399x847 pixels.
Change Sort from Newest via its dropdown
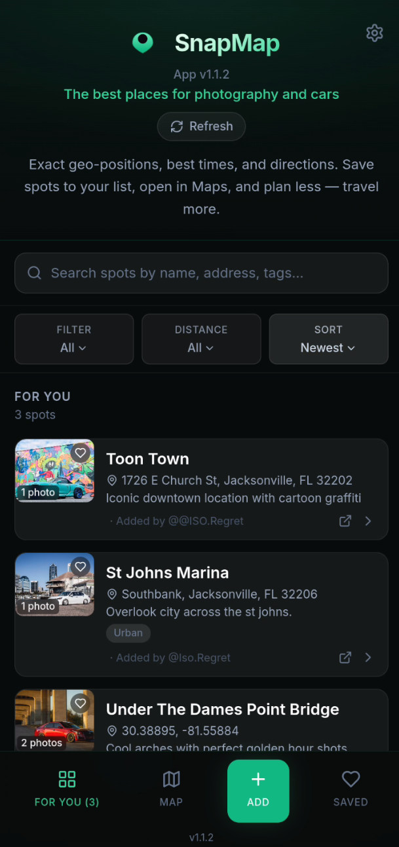coord(328,347)
